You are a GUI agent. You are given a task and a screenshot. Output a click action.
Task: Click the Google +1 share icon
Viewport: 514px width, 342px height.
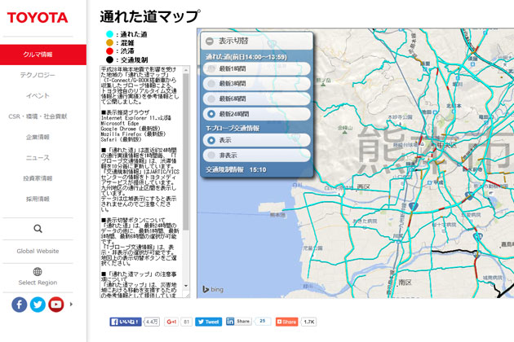(x=172, y=322)
